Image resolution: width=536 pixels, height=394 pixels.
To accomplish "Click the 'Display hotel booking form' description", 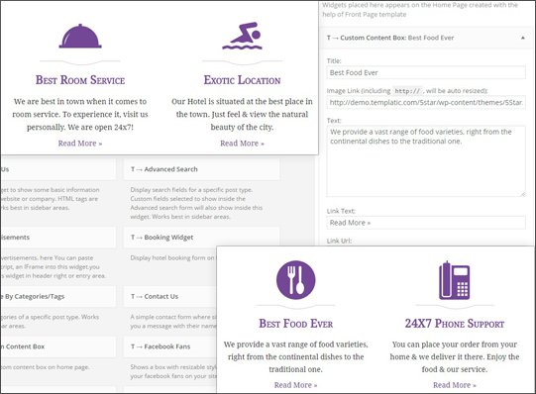I will click(173, 258).
